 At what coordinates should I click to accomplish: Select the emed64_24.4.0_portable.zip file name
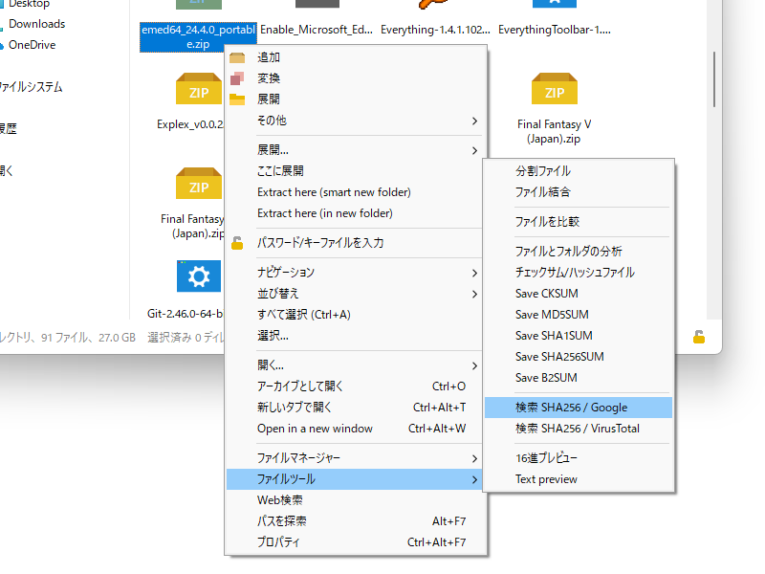point(198,36)
